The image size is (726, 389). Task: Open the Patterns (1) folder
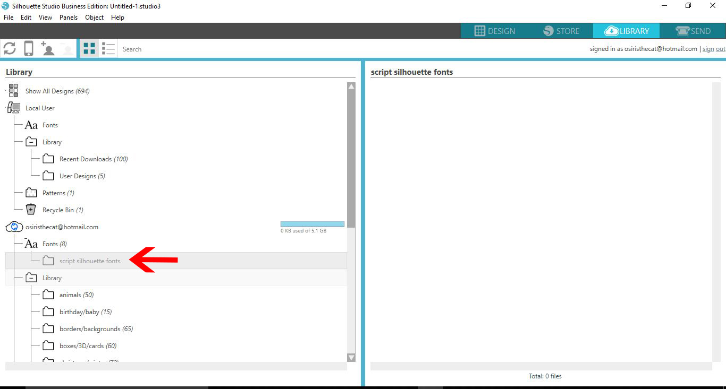click(58, 193)
